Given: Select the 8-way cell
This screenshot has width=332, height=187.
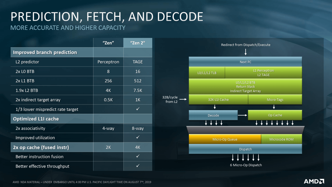Looking at the screenshot, I should click(138, 128).
